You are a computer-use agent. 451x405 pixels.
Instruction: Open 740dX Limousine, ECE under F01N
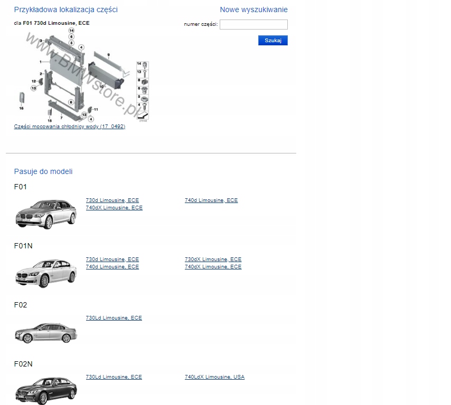click(x=213, y=266)
